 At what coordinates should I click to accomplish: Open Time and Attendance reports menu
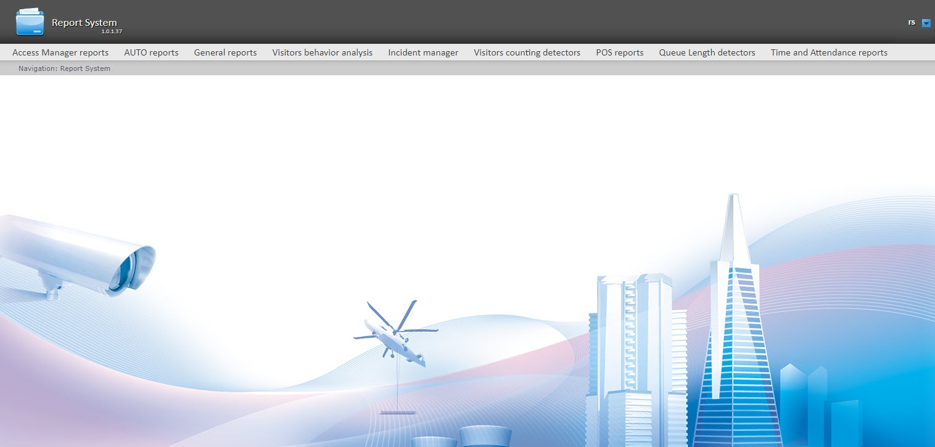829,52
